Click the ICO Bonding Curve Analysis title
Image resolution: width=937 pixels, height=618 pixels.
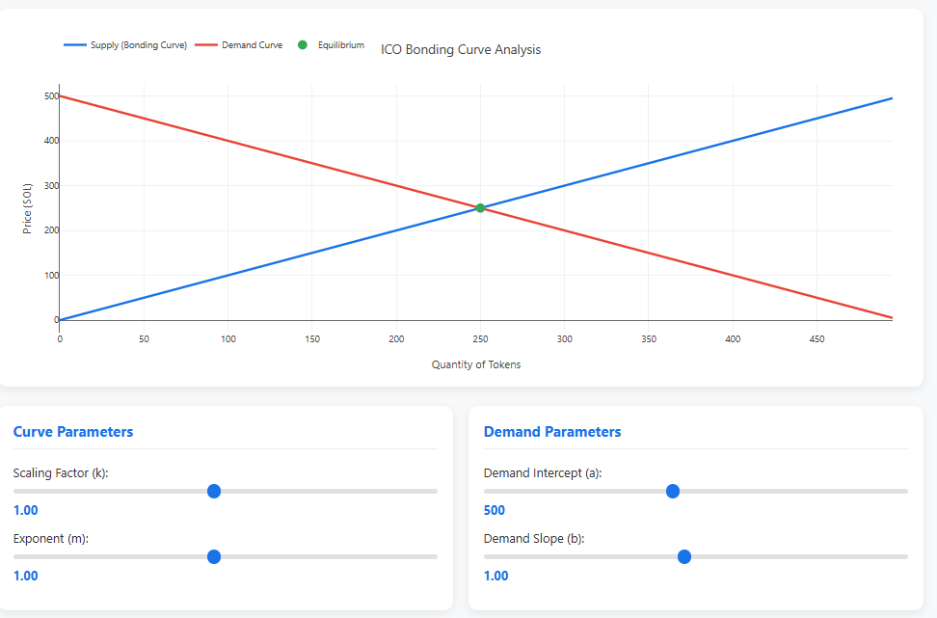click(x=460, y=49)
